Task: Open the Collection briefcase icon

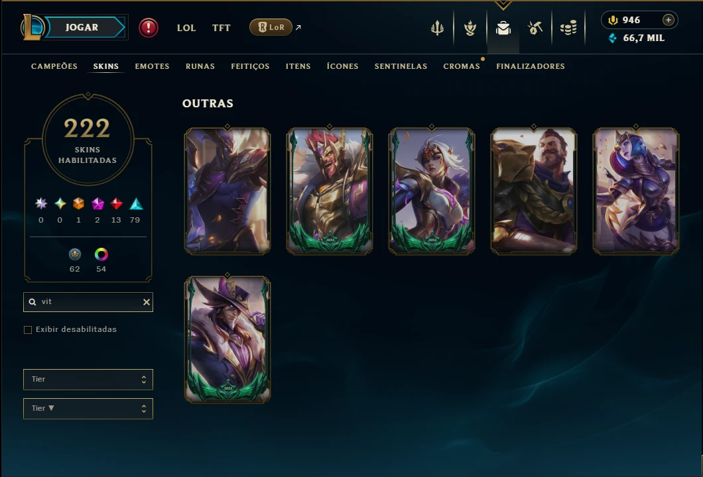Action: [x=503, y=28]
